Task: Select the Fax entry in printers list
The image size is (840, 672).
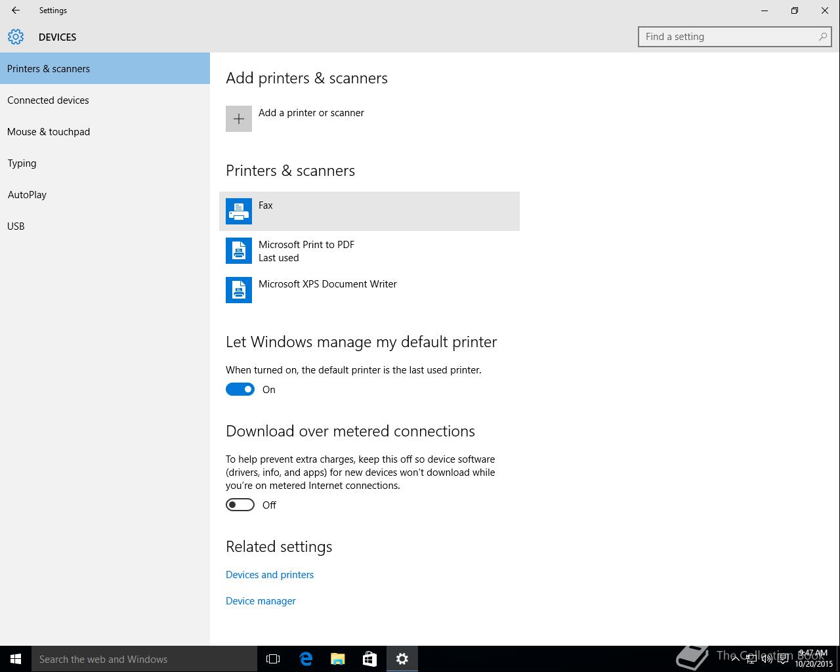Action: coord(369,211)
